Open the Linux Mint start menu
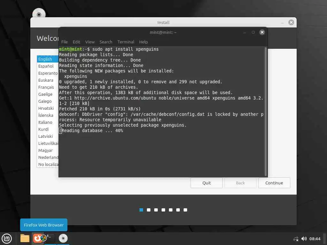Screen dimensions: 327x245 7,239
